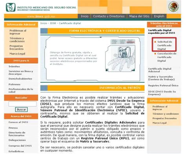Click Cancelación de Certificado Digital link
The image size is (186, 154).
(x=167, y=57)
